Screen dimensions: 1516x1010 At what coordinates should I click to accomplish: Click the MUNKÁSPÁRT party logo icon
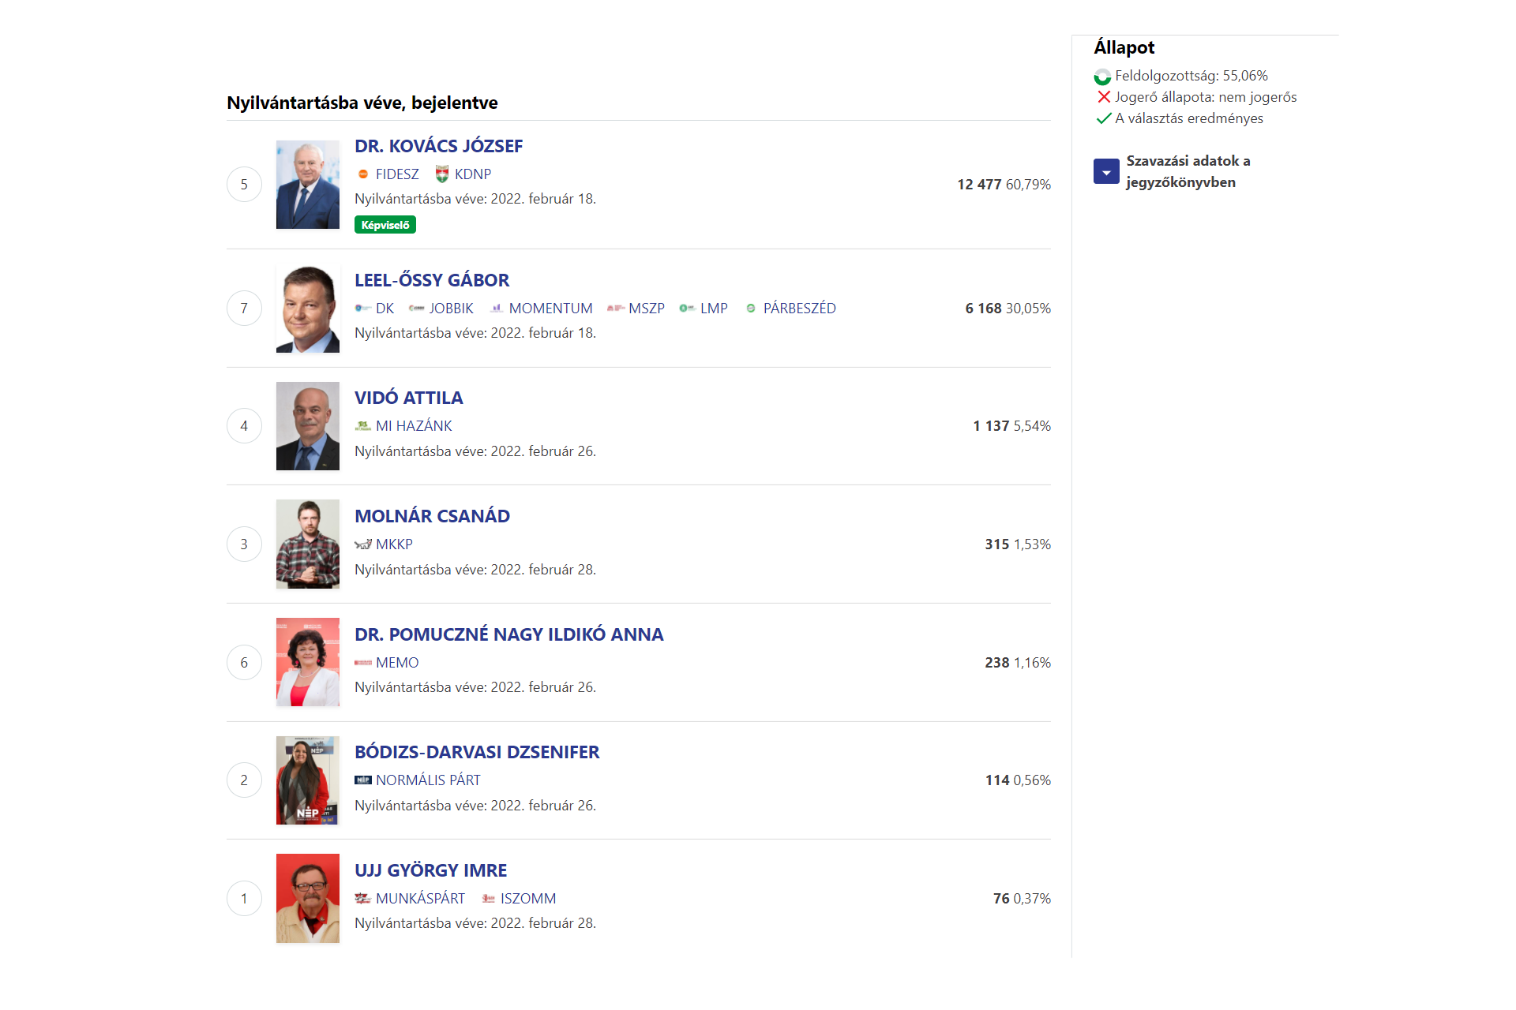pyautogui.click(x=363, y=899)
